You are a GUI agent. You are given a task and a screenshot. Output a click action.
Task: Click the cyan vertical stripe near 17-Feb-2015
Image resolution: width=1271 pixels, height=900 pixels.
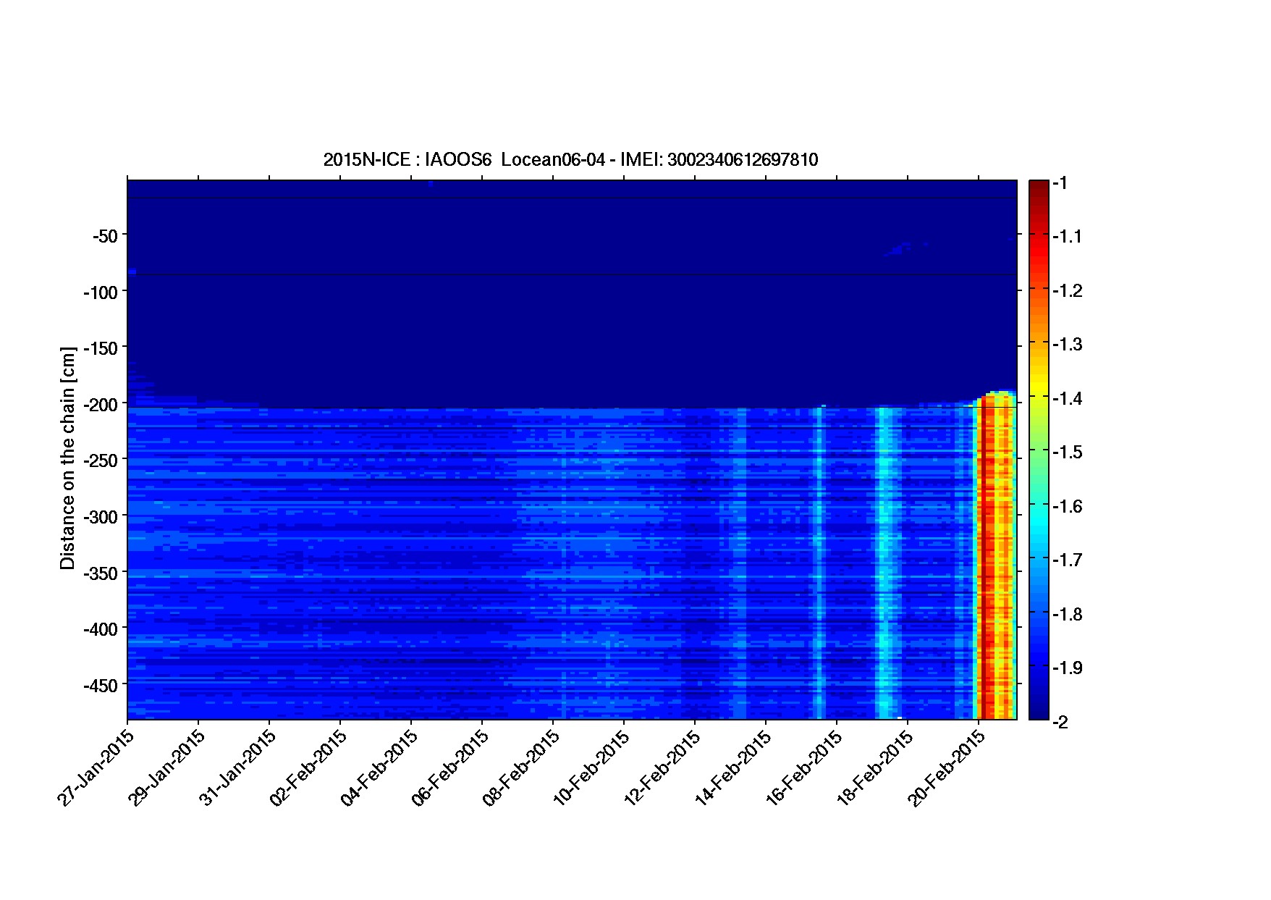point(883,558)
